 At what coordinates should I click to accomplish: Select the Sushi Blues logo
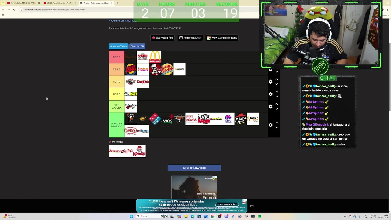coord(143,131)
